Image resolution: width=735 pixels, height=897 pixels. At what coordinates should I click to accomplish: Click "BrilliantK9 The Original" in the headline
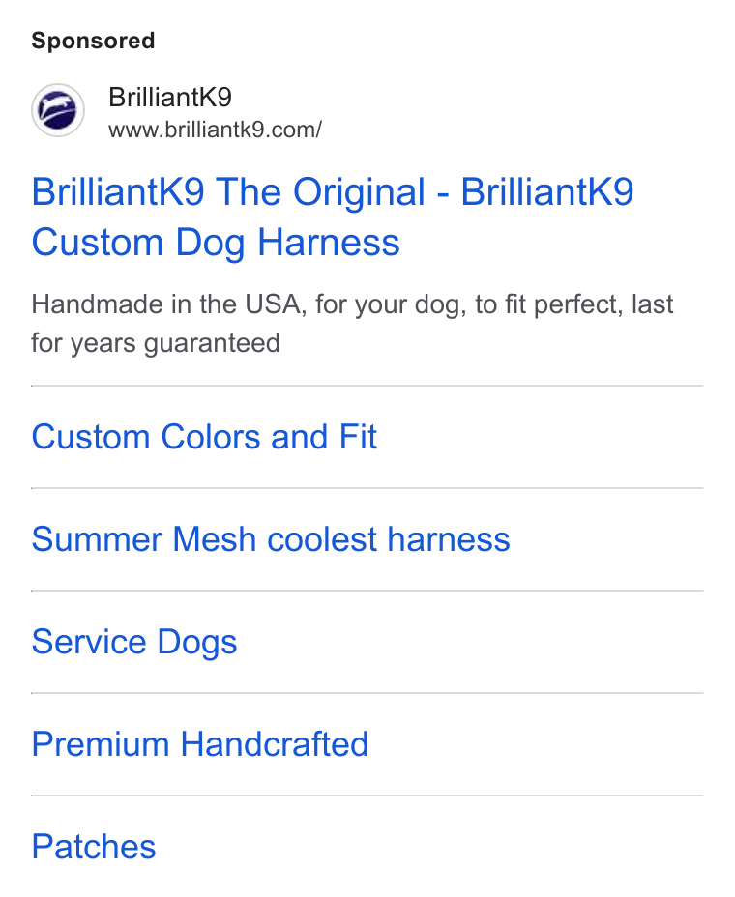click(x=228, y=191)
